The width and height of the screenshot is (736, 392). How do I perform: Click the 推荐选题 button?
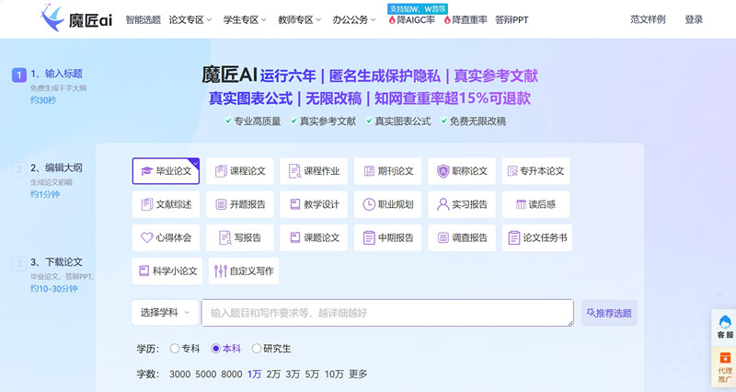point(609,313)
